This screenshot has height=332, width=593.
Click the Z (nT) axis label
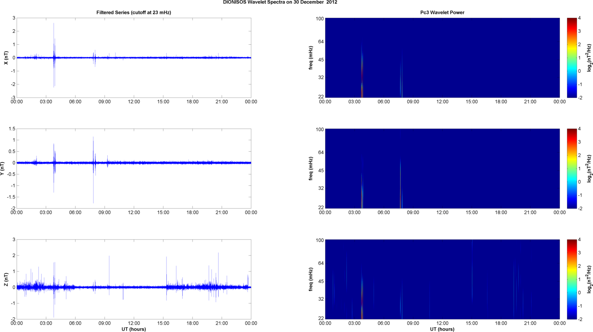click(6, 280)
